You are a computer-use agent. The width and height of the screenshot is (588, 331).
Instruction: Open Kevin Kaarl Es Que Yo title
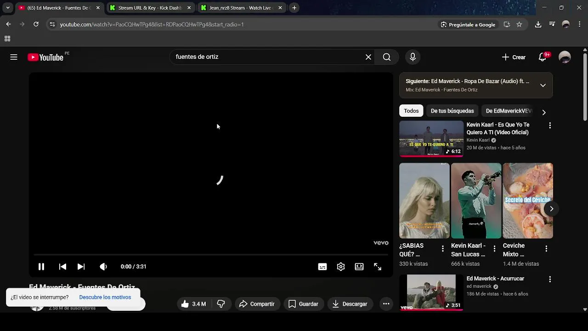(498, 129)
